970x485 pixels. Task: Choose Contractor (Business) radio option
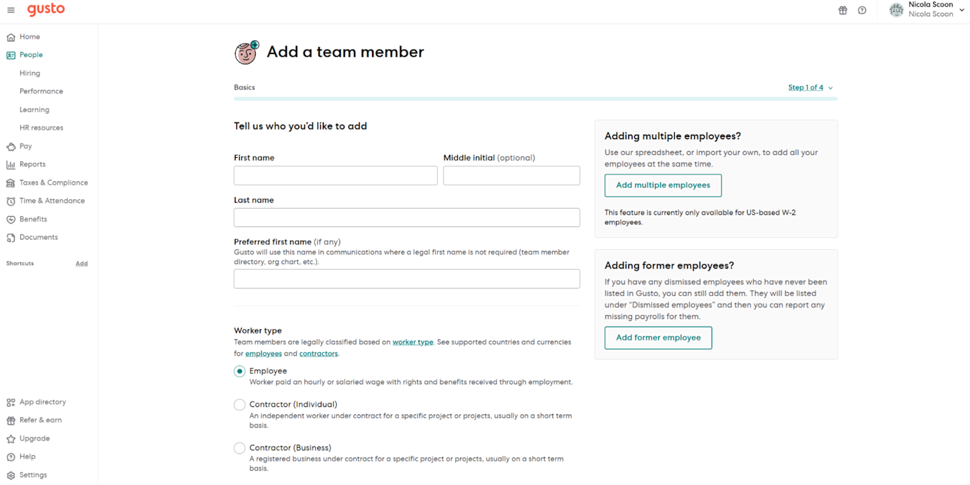pyautogui.click(x=240, y=448)
